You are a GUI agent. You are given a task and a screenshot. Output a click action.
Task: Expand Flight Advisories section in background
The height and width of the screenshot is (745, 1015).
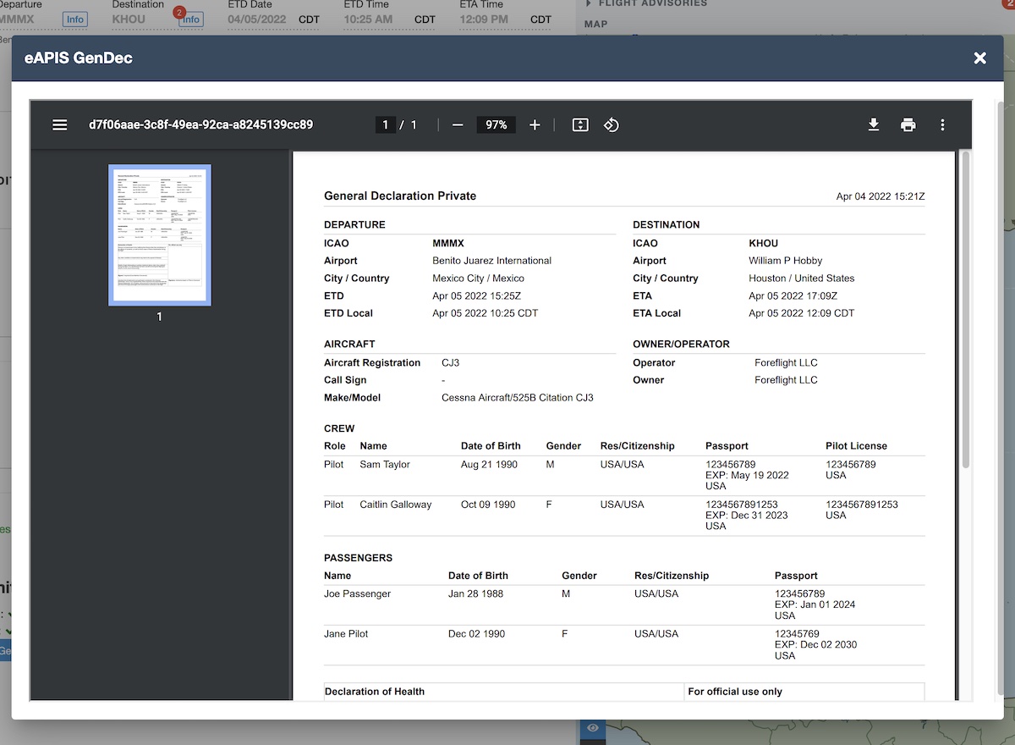647,3
